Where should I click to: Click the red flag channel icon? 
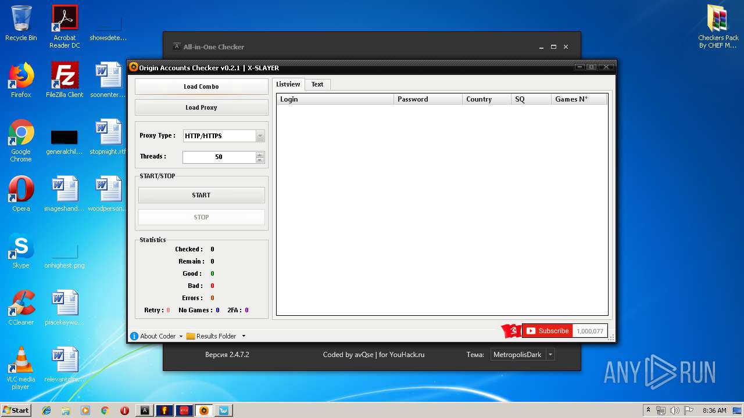[x=512, y=331]
